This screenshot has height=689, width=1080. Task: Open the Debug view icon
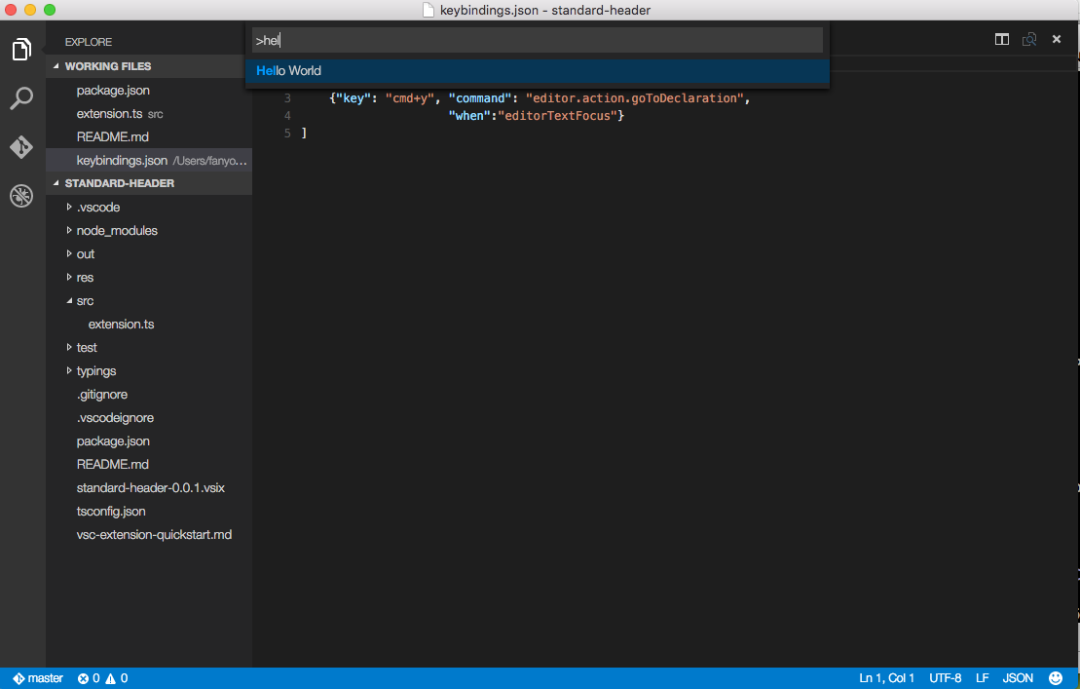[x=21, y=196]
